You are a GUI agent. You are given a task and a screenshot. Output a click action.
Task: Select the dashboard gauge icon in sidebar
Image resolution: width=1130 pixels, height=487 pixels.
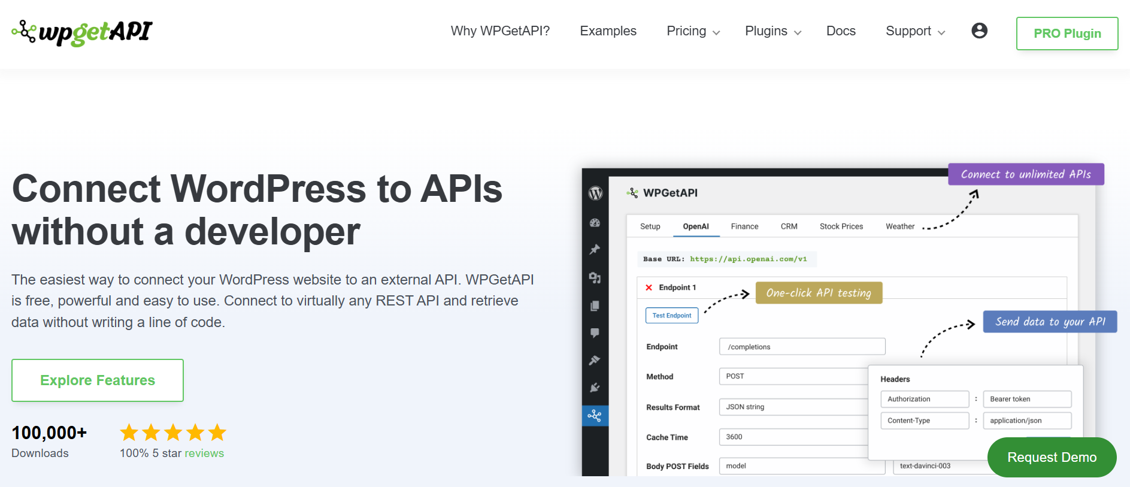(595, 223)
